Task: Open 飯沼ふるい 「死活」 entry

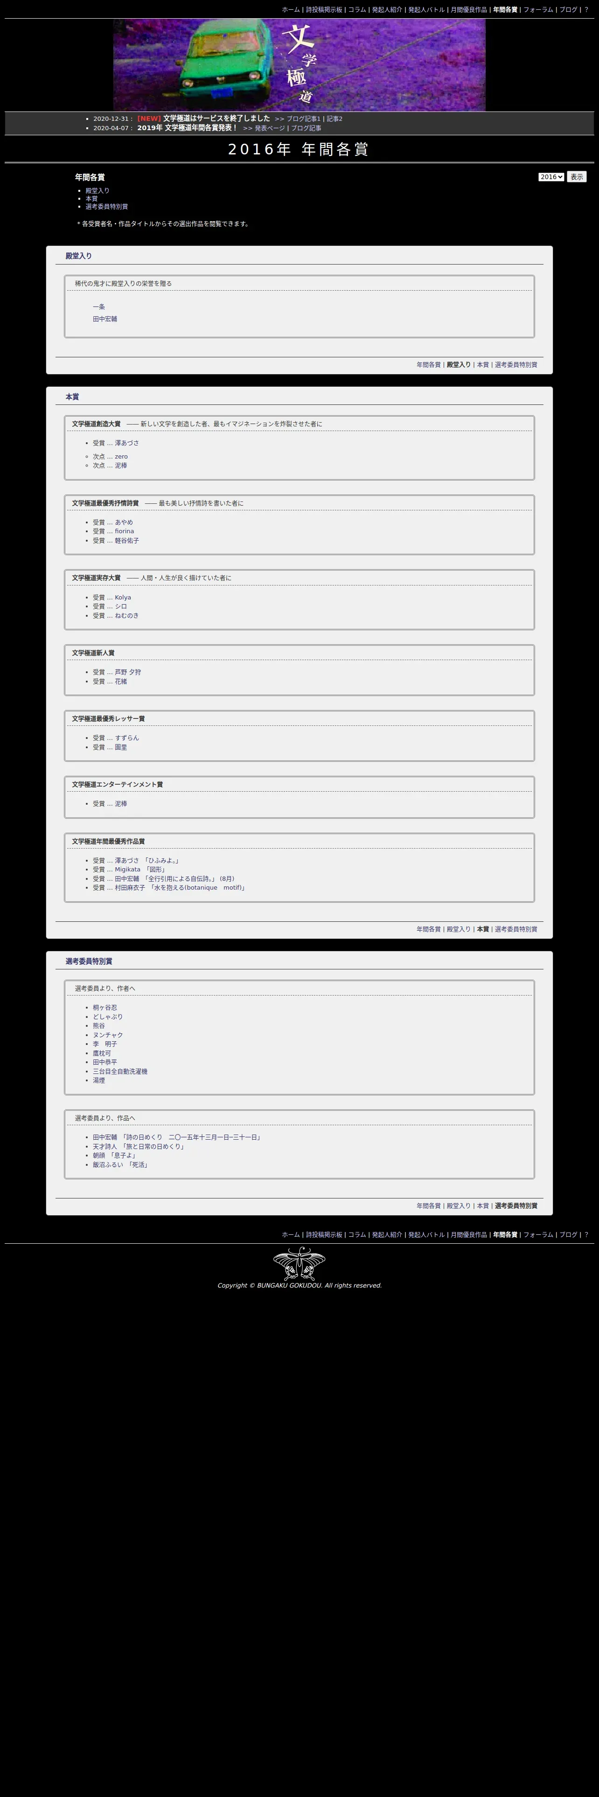Action: [121, 1164]
